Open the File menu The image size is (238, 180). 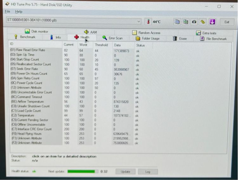(x=7, y=11)
